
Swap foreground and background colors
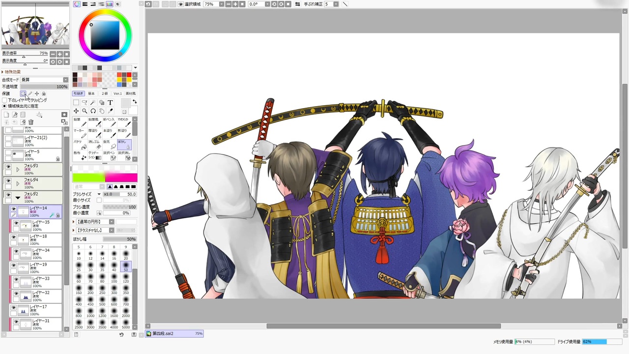[x=135, y=102]
